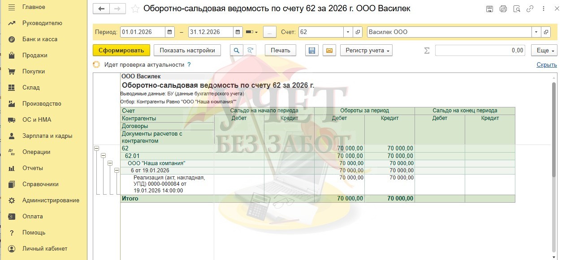Open Администрирование menu section

pos(51,200)
